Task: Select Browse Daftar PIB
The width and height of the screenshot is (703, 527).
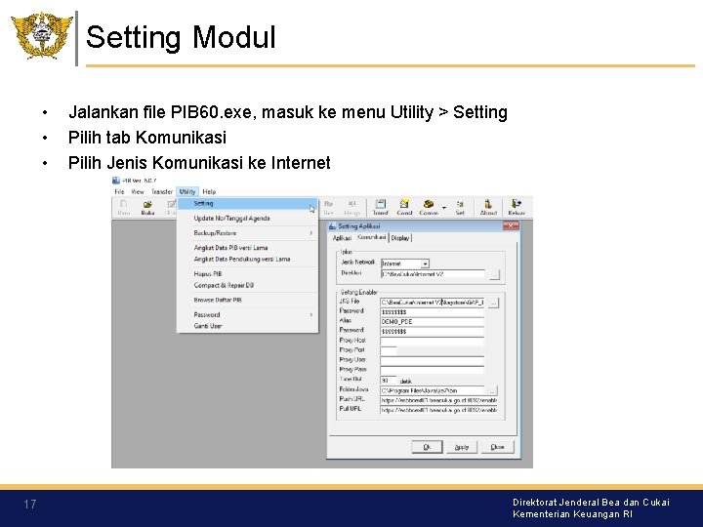Action: tap(248, 300)
